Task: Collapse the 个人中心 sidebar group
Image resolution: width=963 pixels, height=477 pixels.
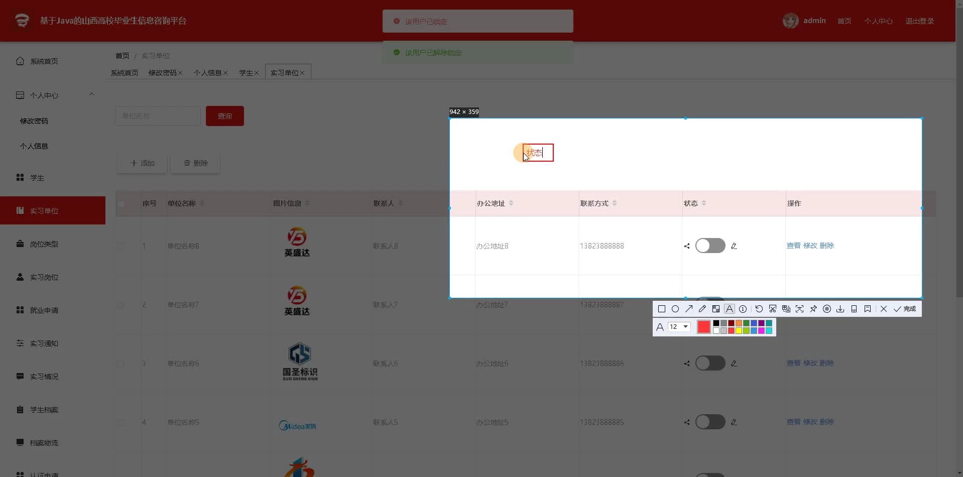Action: point(92,94)
